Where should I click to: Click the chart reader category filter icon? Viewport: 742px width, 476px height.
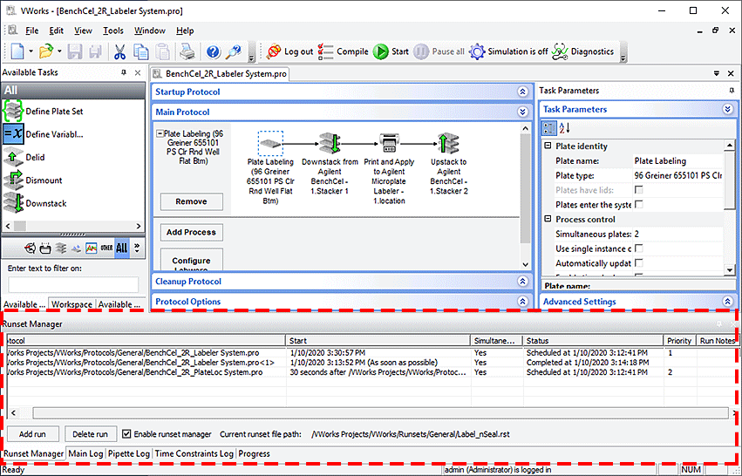[91, 248]
